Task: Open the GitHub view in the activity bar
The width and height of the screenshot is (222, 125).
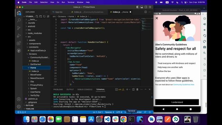Action: coord(19,51)
